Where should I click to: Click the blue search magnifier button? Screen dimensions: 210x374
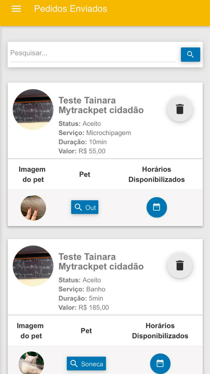pos(190,54)
